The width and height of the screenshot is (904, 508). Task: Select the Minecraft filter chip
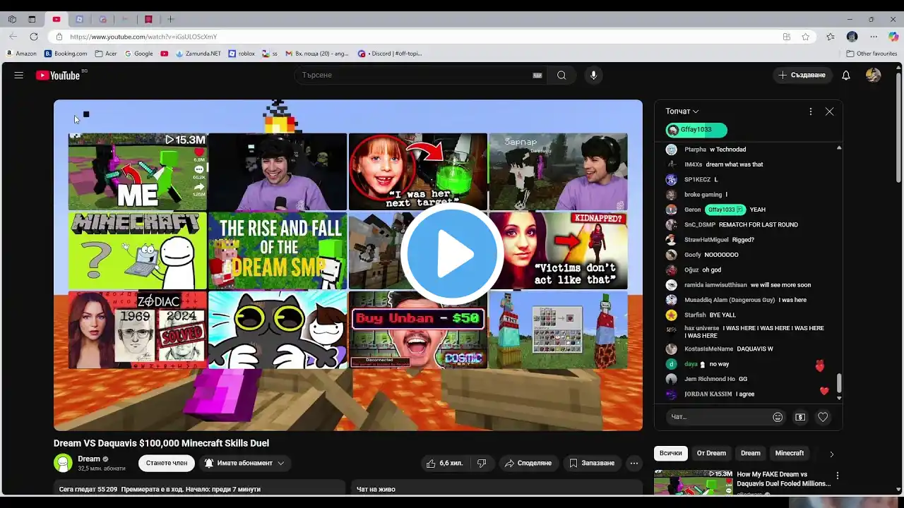pyautogui.click(x=790, y=453)
